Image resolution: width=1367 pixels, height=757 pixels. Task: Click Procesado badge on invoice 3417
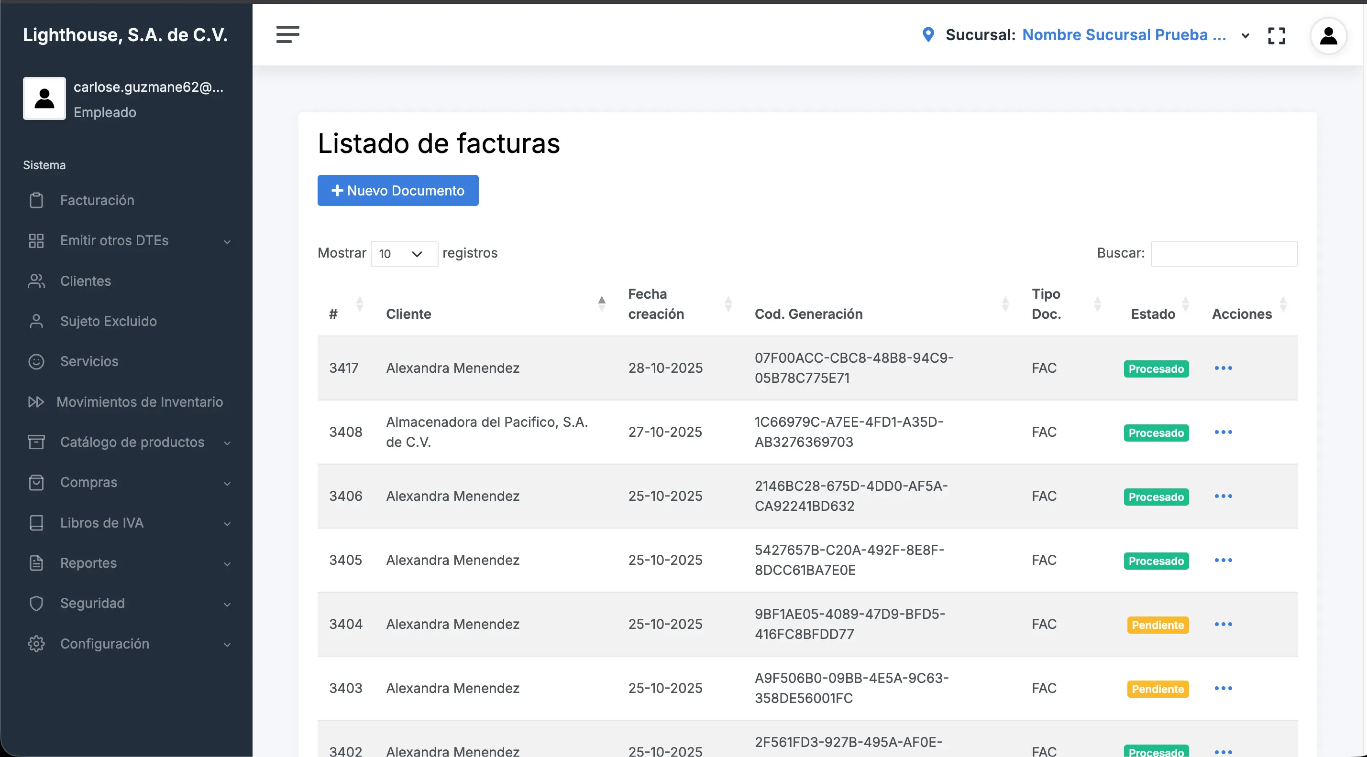pos(1156,369)
